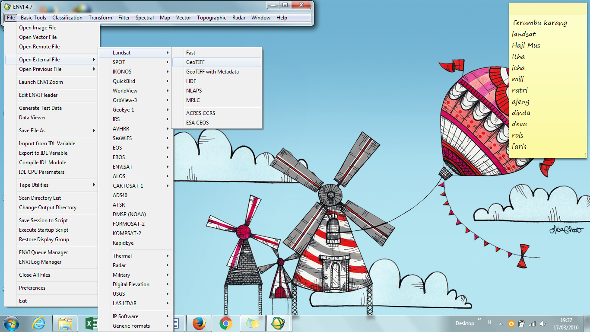Image resolution: width=590 pixels, height=332 pixels.
Task: Open the Spectral menu
Action: [x=145, y=18]
